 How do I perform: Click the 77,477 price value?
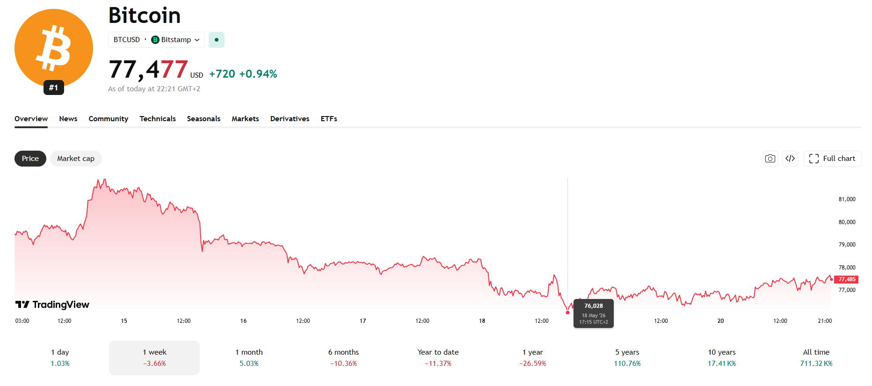click(148, 69)
